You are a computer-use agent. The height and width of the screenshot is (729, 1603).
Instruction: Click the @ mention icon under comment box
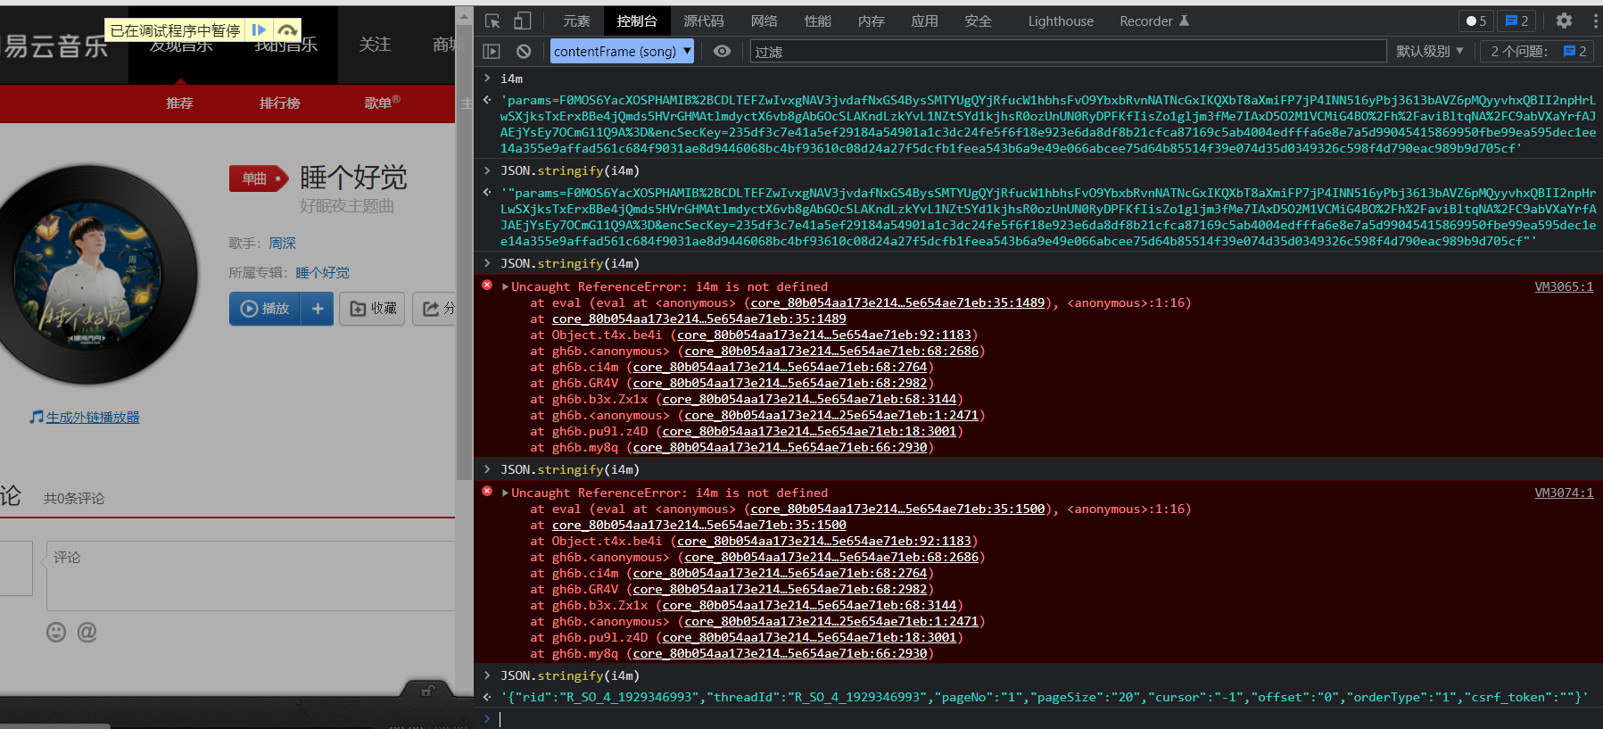point(87,632)
